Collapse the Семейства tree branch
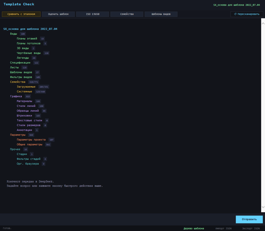The image size is (265, 231). 18,82
